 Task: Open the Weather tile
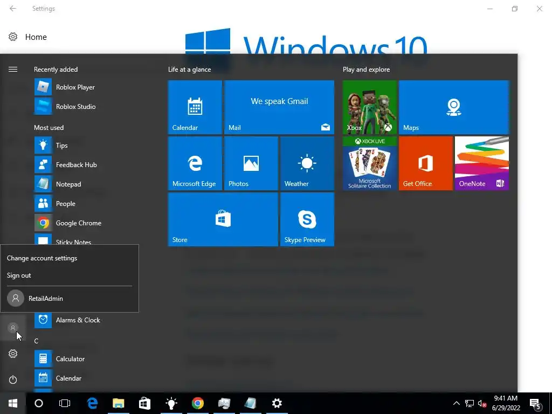(307, 163)
